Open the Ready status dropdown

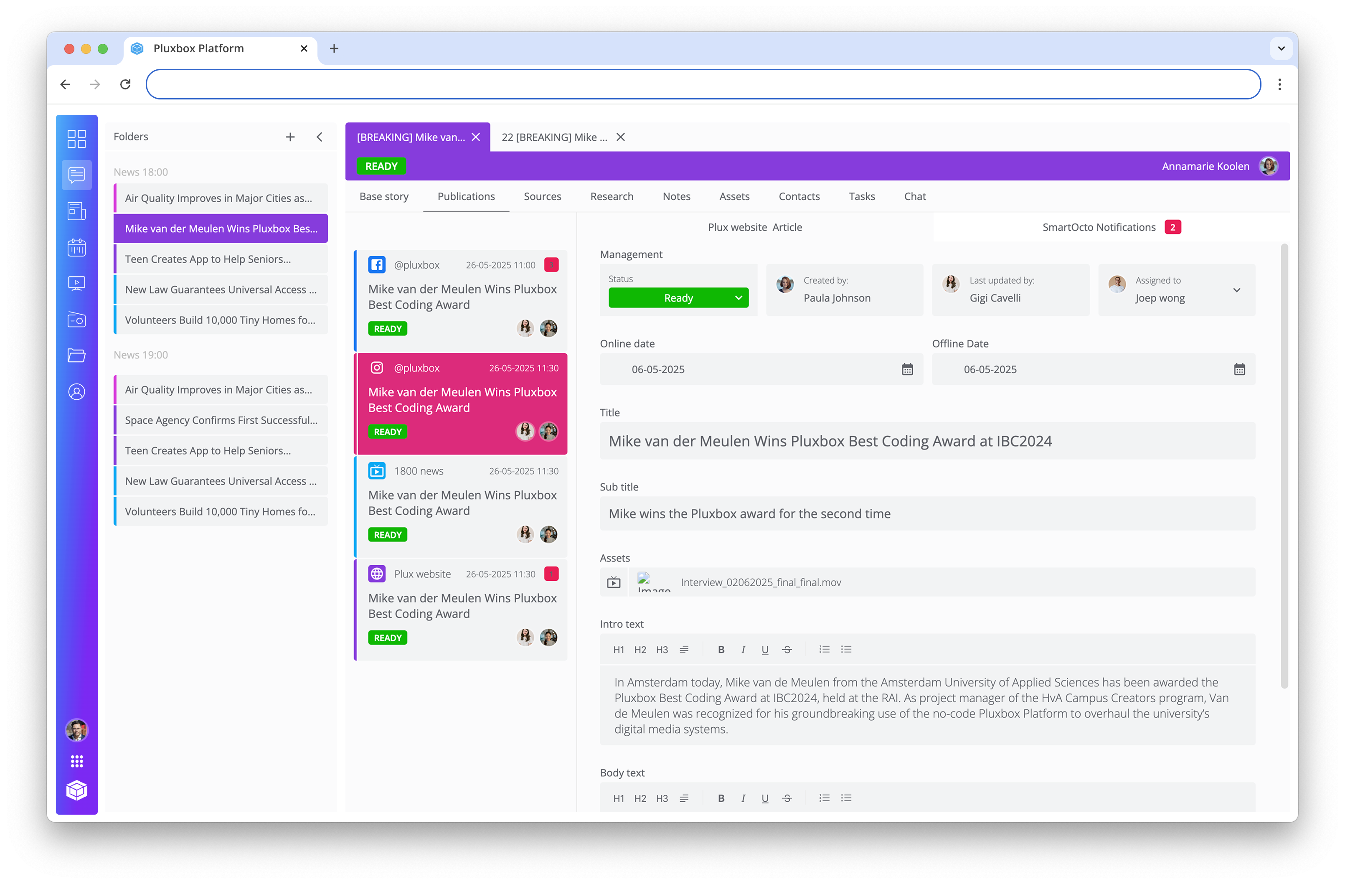(x=678, y=298)
